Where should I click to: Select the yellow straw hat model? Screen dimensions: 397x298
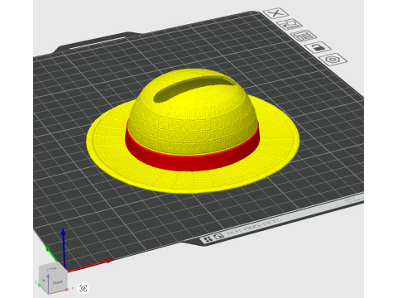pos(193,132)
